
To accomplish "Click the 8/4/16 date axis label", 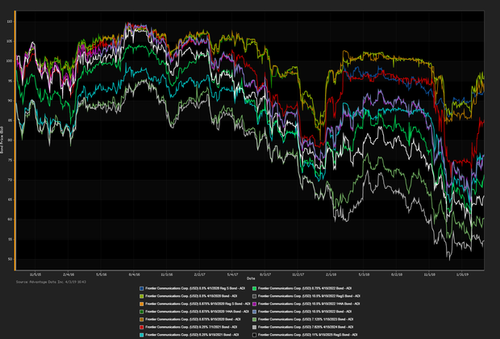I will click(134, 274).
